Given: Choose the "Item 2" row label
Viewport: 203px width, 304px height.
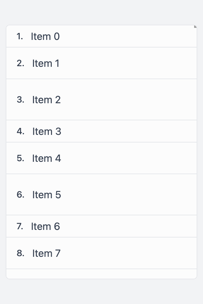Looking at the screenshot, I should click(x=46, y=100).
